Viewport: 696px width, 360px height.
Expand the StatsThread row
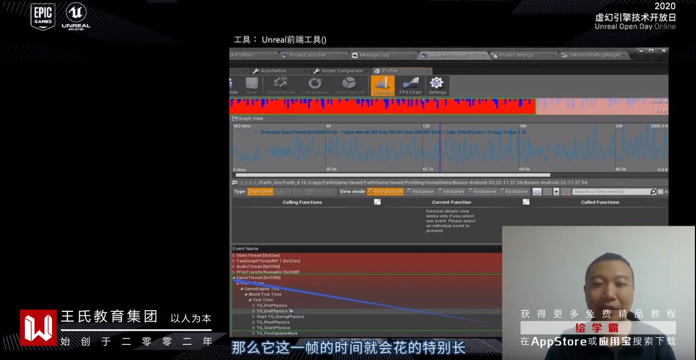(234, 256)
